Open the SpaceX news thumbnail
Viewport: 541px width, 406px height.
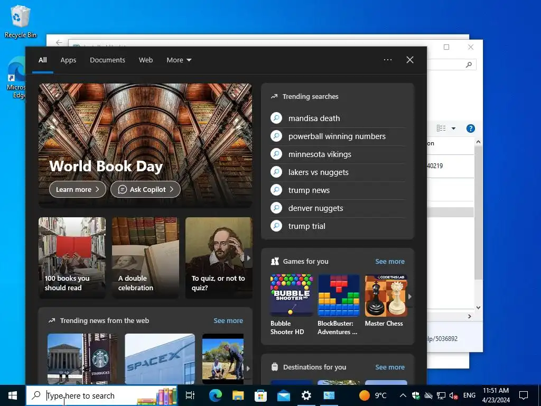pos(160,359)
